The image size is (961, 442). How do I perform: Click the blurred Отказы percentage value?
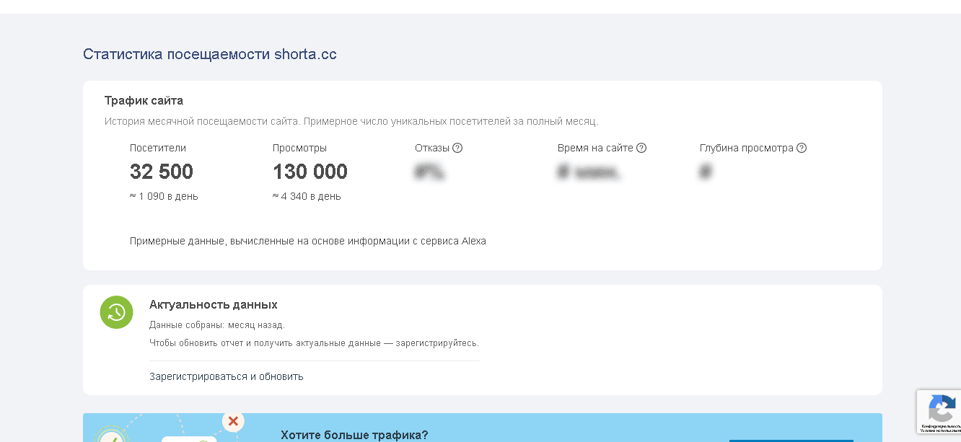(x=429, y=172)
